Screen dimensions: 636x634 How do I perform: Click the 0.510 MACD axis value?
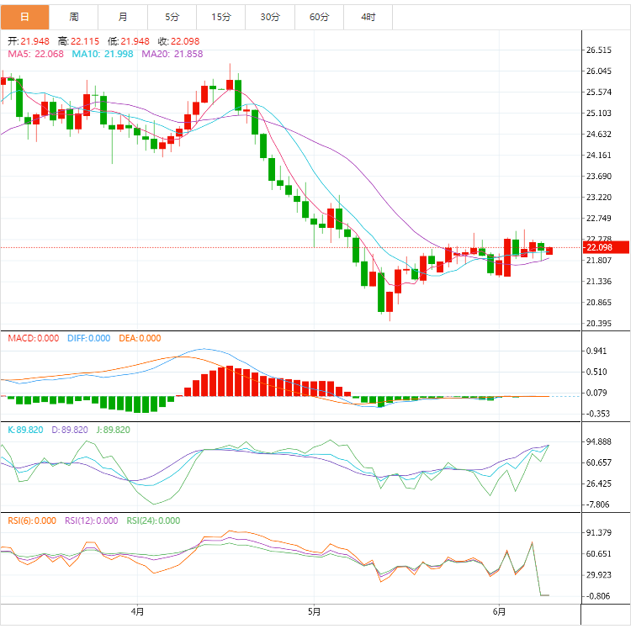[x=596, y=372]
